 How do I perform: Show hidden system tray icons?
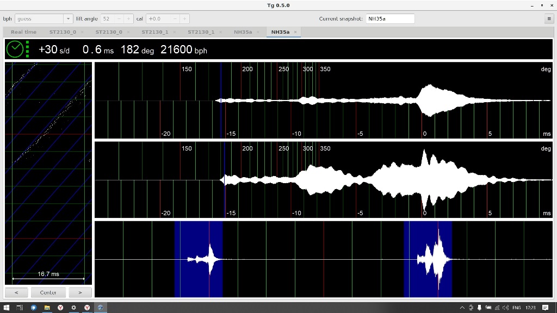coord(462,308)
